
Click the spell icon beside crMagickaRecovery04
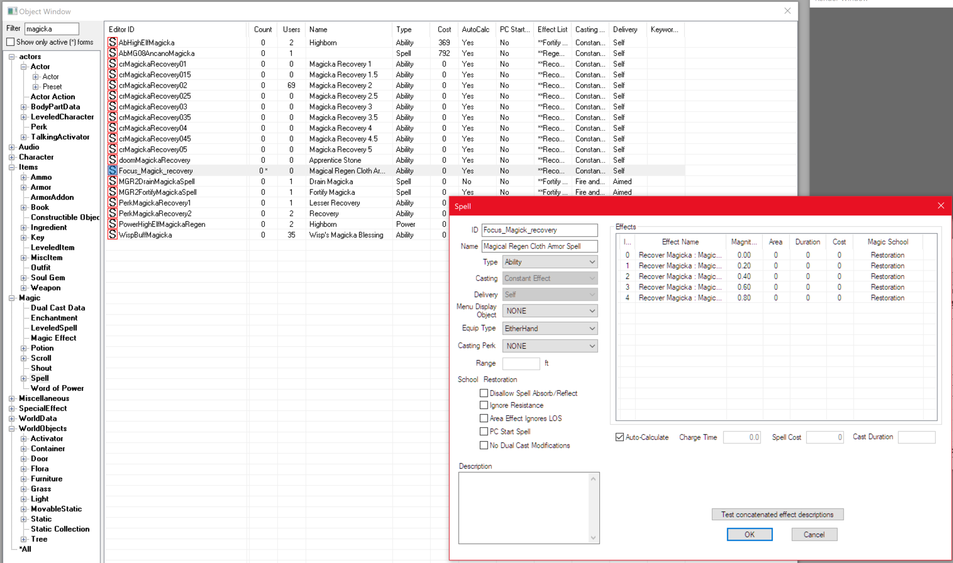(113, 128)
